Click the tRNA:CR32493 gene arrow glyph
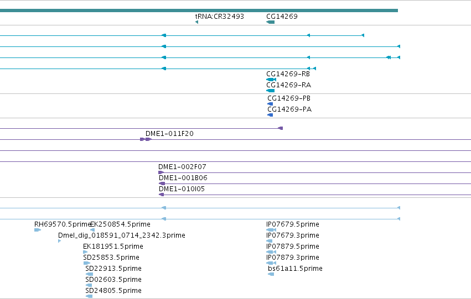Image resolution: width=471 pixels, height=299 pixels. pos(196,22)
